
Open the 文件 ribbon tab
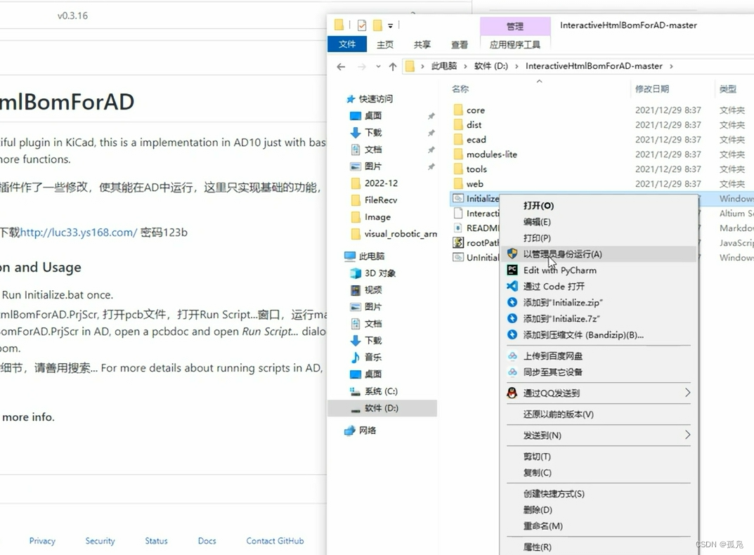(x=346, y=44)
